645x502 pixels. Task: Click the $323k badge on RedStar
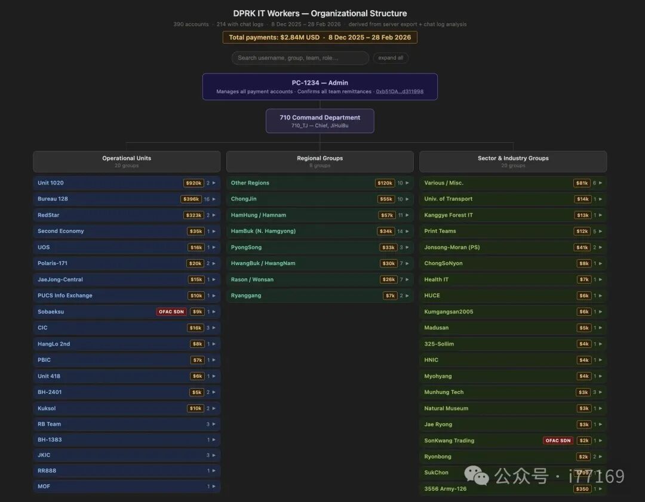[x=193, y=215]
